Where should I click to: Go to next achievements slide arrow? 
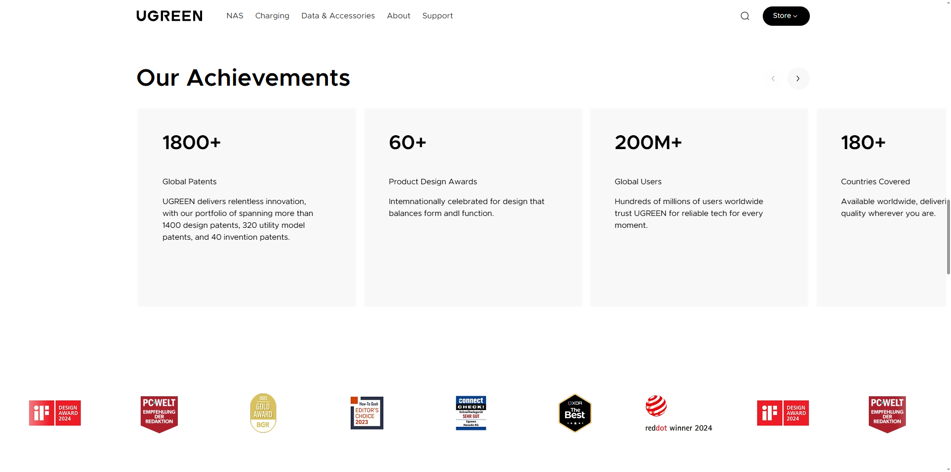(798, 78)
